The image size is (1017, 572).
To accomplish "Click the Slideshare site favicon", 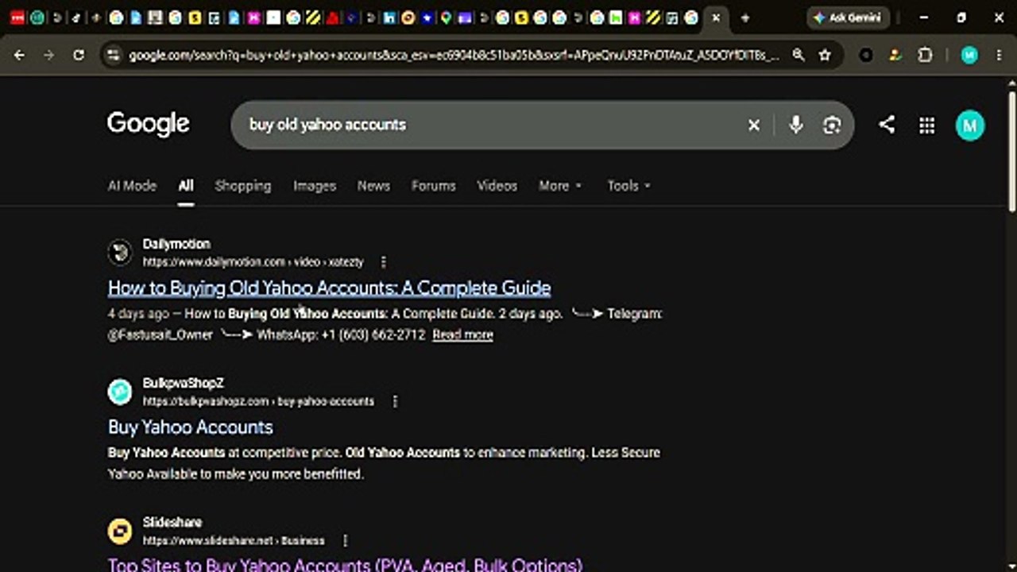I will (120, 531).
